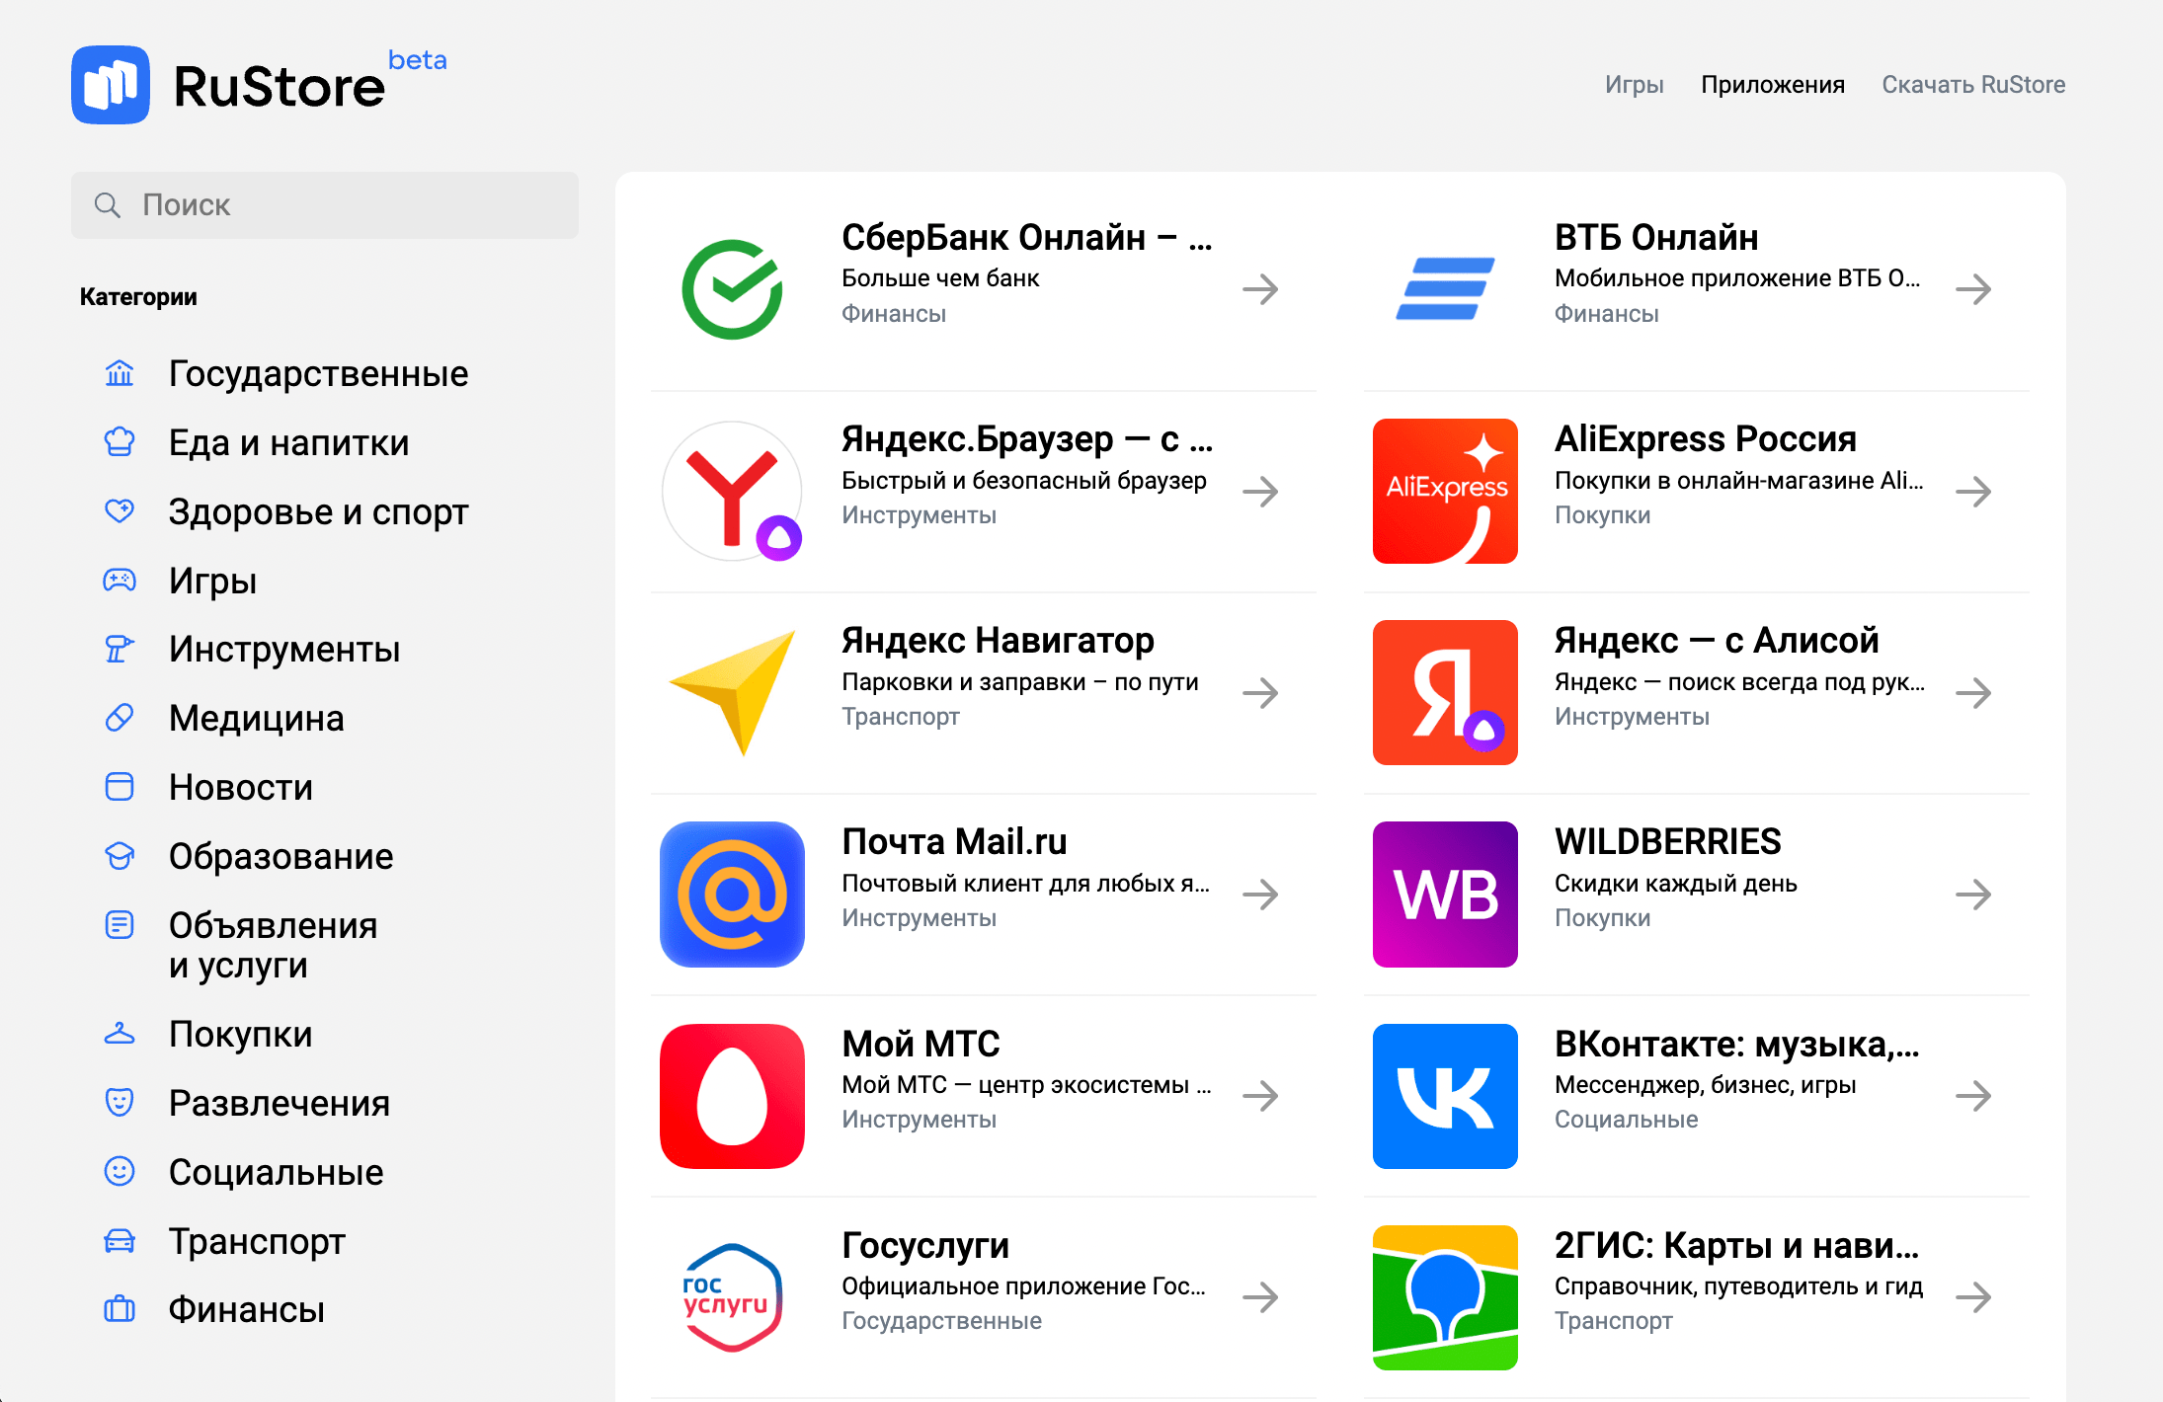Select the Транспорт category label
The width and height of the screenshot is (2163, 1402).
click(x=257, y=1241)
